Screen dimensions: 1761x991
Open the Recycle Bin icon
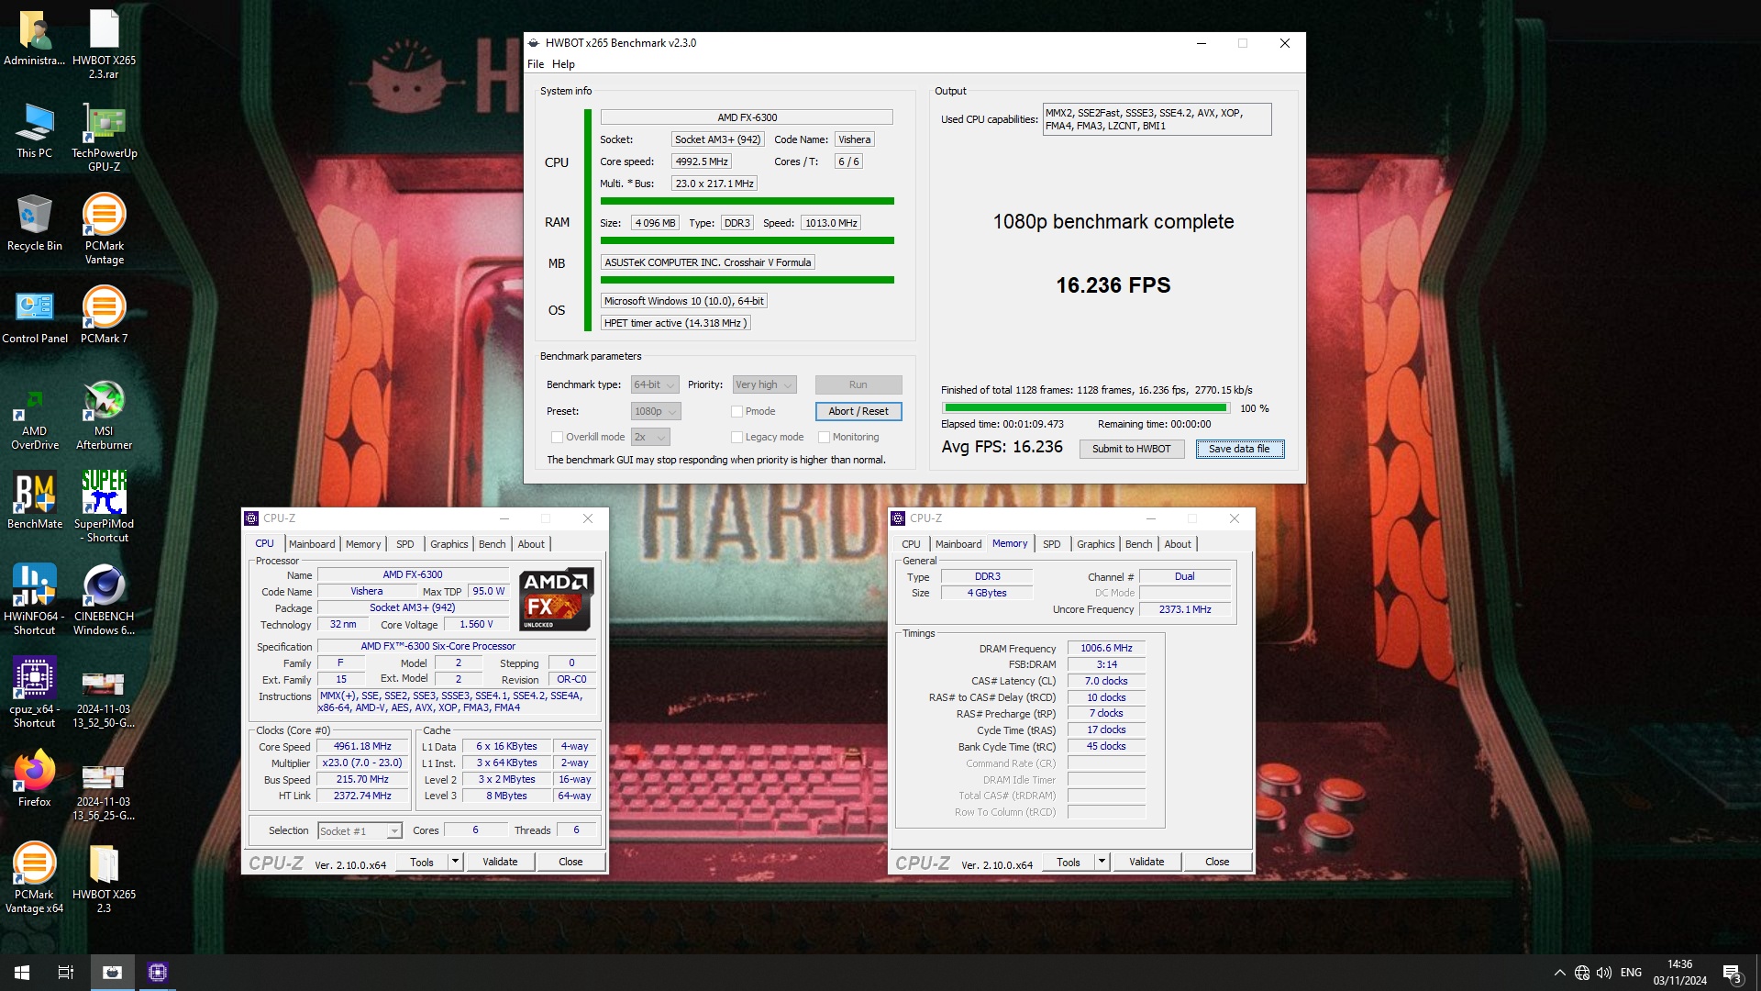[35, 223]
